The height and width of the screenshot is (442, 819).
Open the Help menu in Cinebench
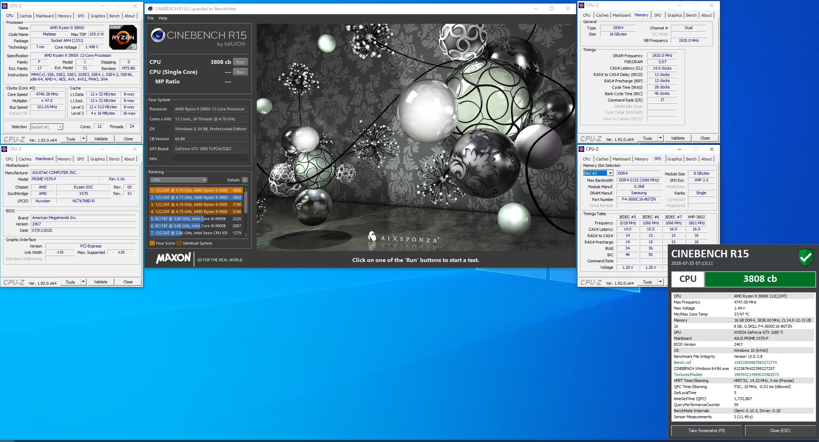click(x=163, y=18)
